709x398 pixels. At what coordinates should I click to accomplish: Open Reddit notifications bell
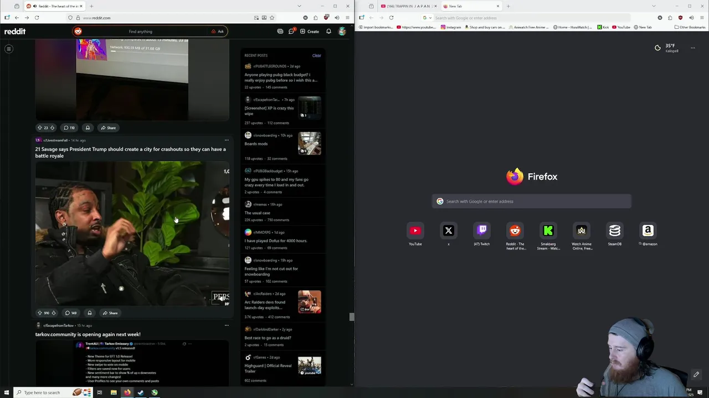[328, 32]
